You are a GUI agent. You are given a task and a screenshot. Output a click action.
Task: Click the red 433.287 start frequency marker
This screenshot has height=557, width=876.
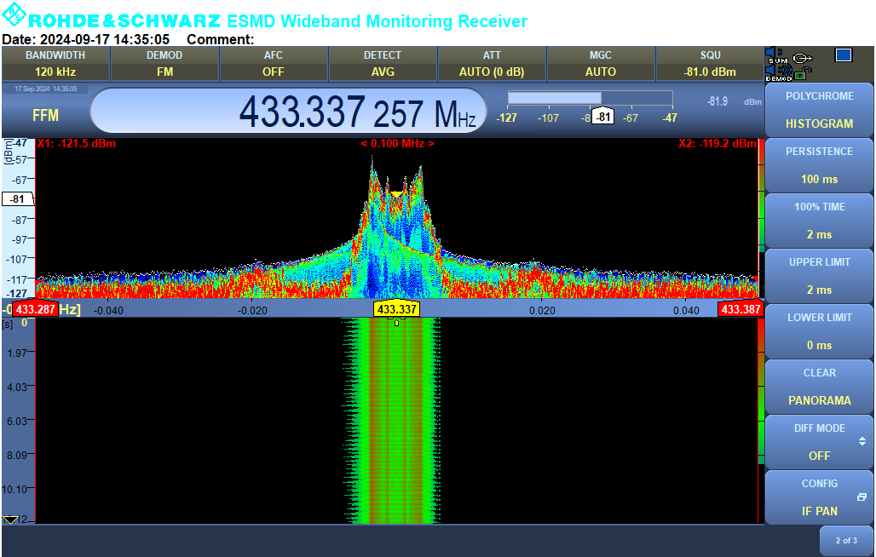(x=35, y=309)
